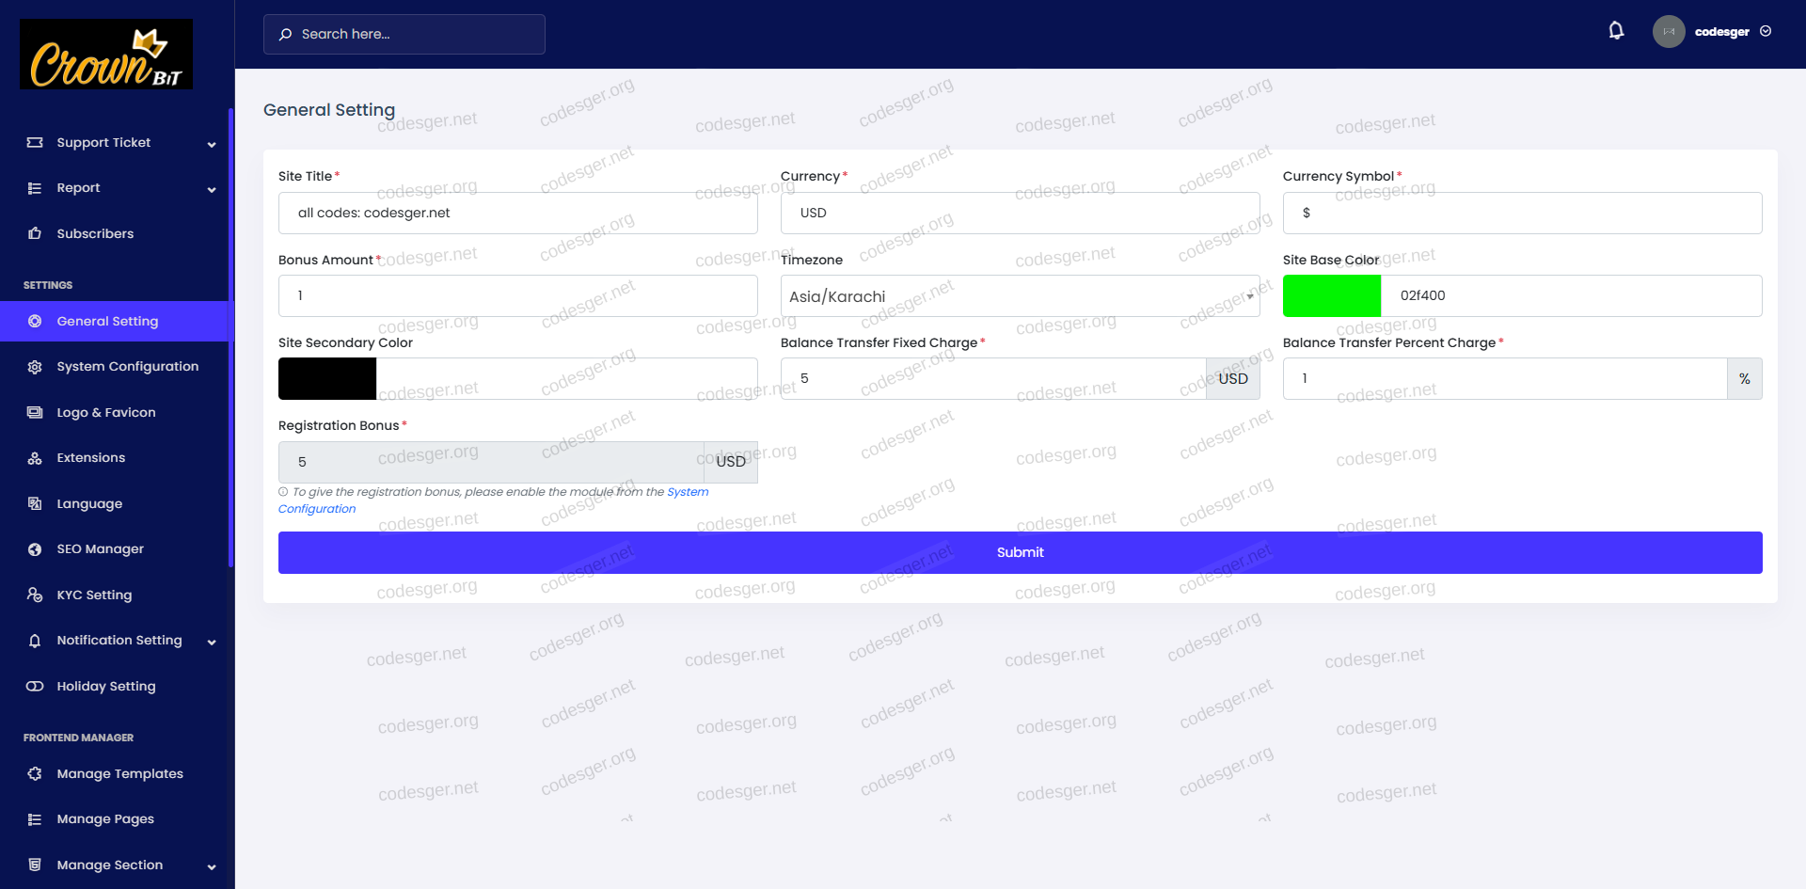Click the SEO Manager globe icon

[x=35, y=549]
